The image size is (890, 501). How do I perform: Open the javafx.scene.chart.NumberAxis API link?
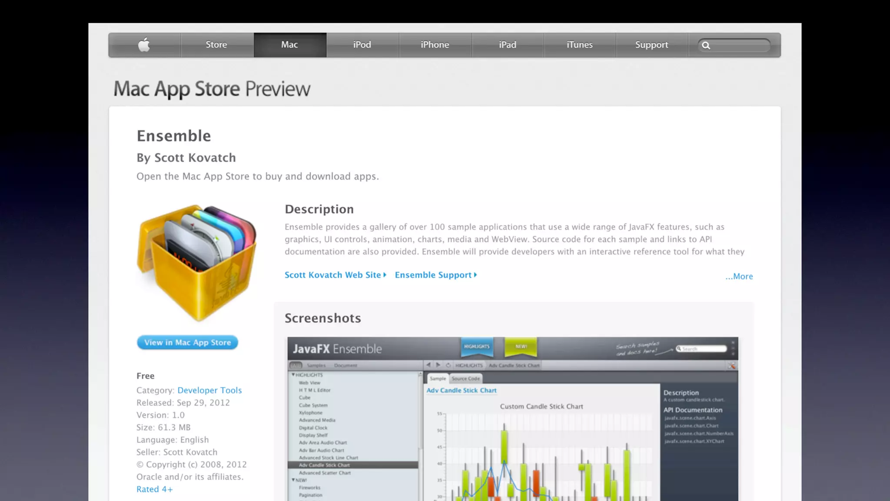pyautogui.click(x=699, y=434)
